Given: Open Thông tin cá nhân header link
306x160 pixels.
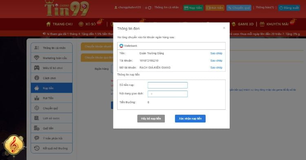Looking at the screenshot, I should pos(166,7).
